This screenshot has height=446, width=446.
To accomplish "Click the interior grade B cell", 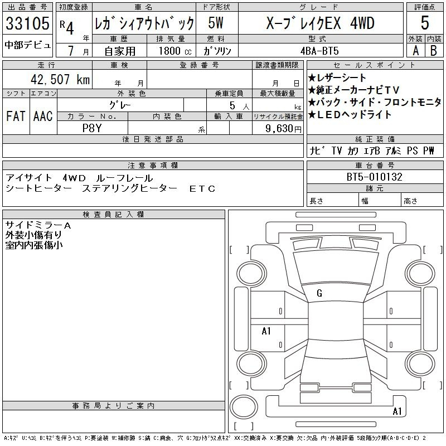I will pos(434,50).
